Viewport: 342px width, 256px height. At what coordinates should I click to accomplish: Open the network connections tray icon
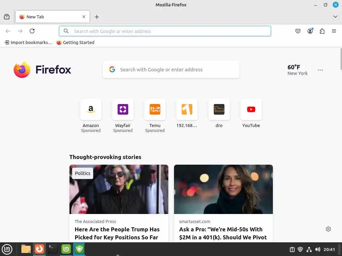pyautogui.click(x=309, y=249)
